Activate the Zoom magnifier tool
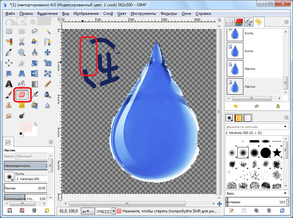Image resolution: width=293 pixels, height=218 pixels. [x=22, y=52]
